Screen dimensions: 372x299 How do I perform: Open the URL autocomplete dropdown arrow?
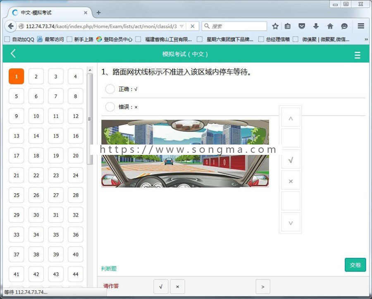[182, 26]
